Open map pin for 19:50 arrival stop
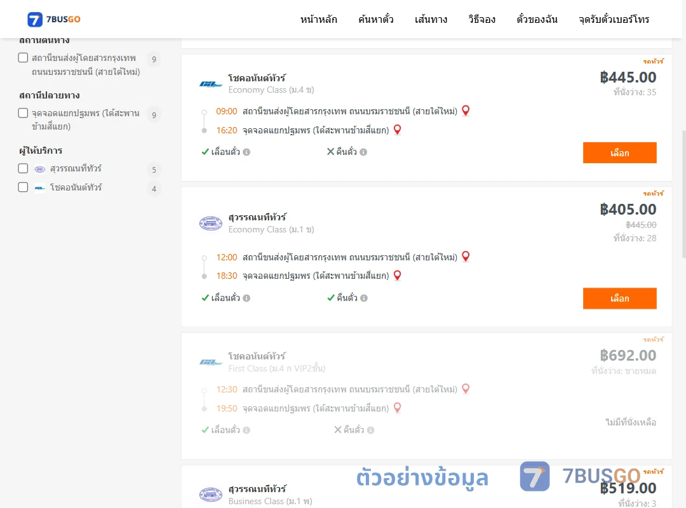 [x=397, y=408]
